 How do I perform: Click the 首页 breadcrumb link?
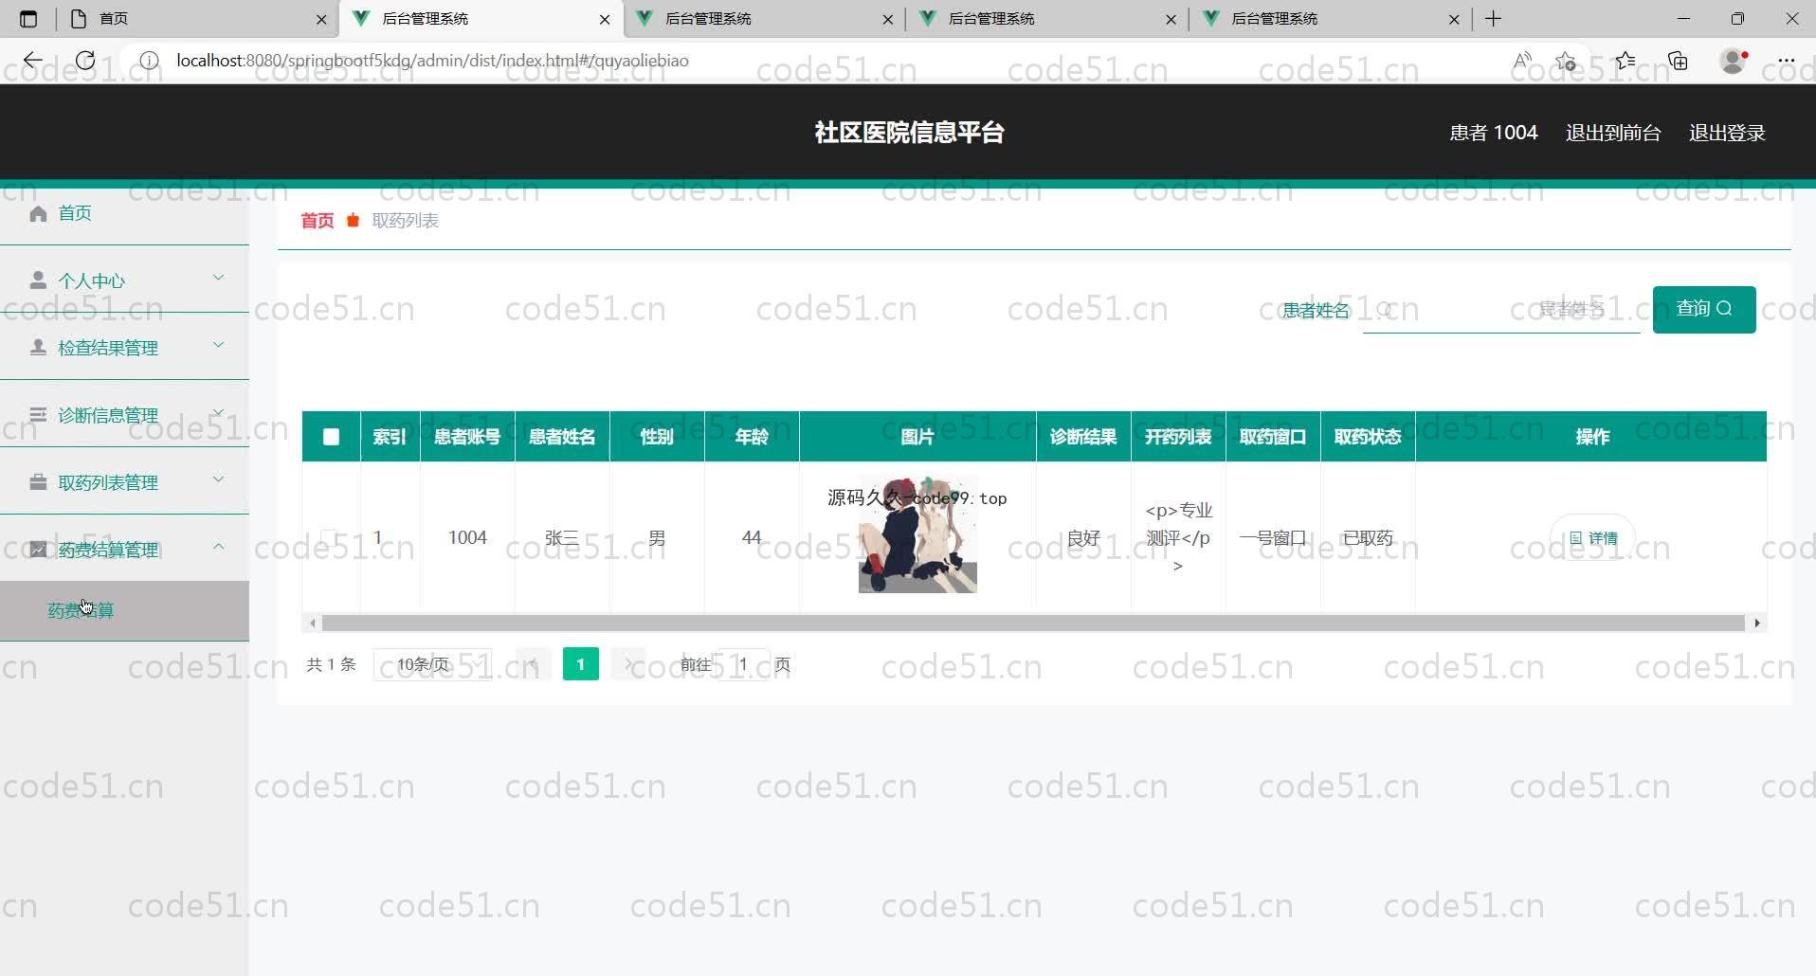318,221
